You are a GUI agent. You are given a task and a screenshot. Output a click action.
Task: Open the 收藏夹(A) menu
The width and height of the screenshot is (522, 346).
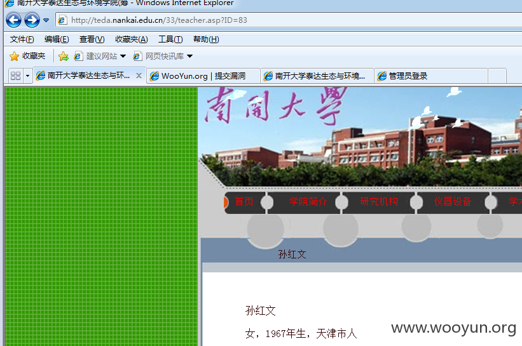pyautogui.click(x=132, y=39)
